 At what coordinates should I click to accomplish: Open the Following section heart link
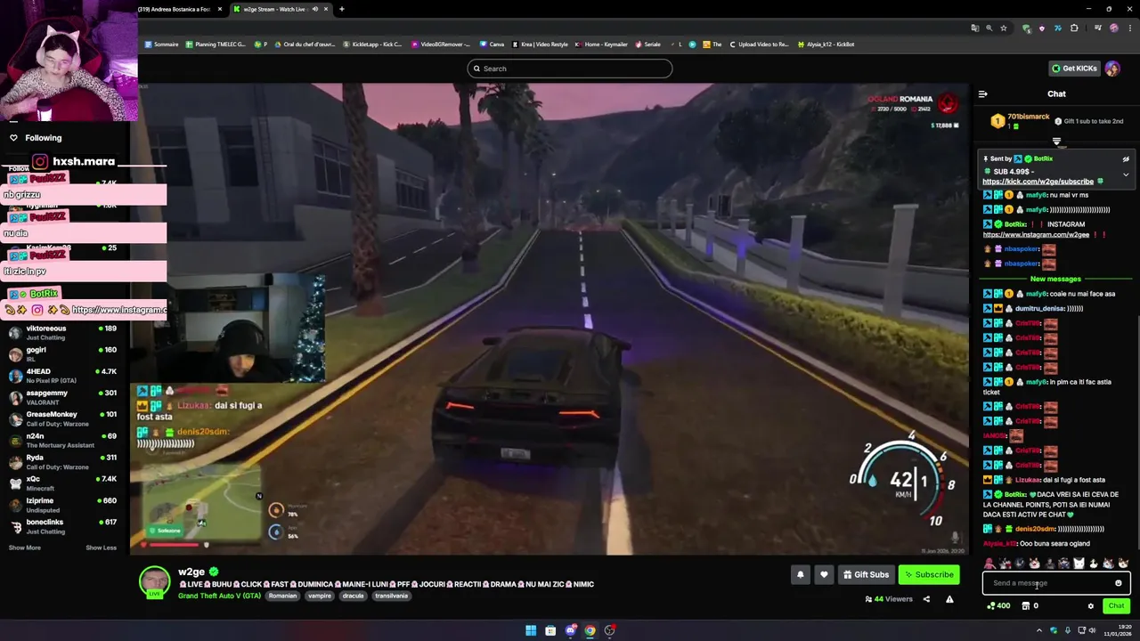click(x=36, y=138)
